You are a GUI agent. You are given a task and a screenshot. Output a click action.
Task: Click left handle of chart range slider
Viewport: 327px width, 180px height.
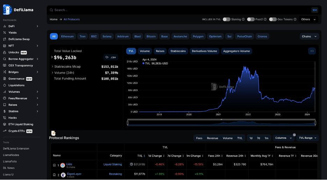pos(128,123)
